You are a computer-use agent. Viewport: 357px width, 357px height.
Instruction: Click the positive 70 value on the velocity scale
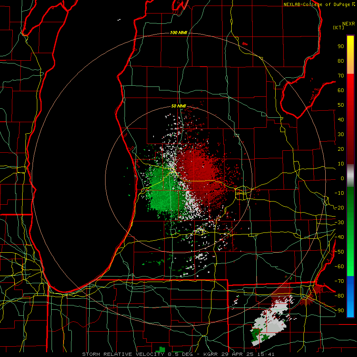[341, 76]
